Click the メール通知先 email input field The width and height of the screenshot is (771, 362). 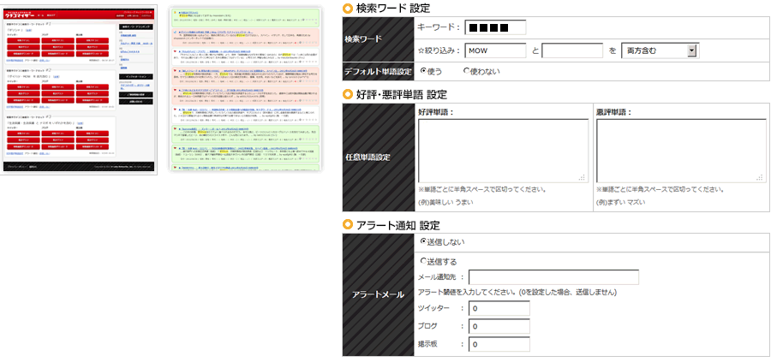(x=553, y=277)
